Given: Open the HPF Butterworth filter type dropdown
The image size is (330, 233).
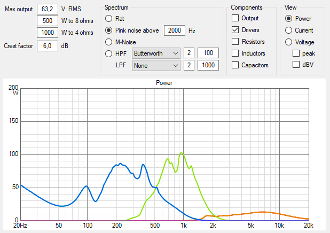Looking at the screenshot, I should pos(156,53).
